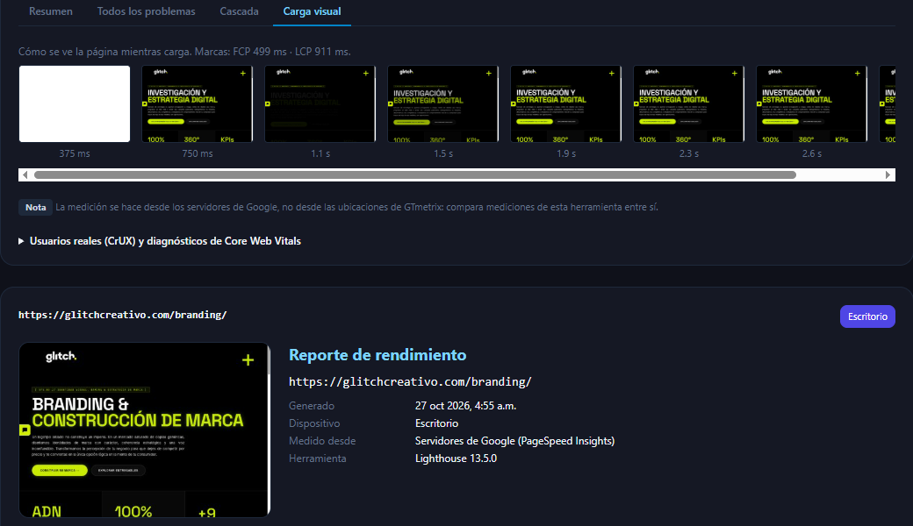The width and height of the screenshot is (913, 526).
Task: Click the Dispositivo value Escritorio
Action: (x=436, y=423)
